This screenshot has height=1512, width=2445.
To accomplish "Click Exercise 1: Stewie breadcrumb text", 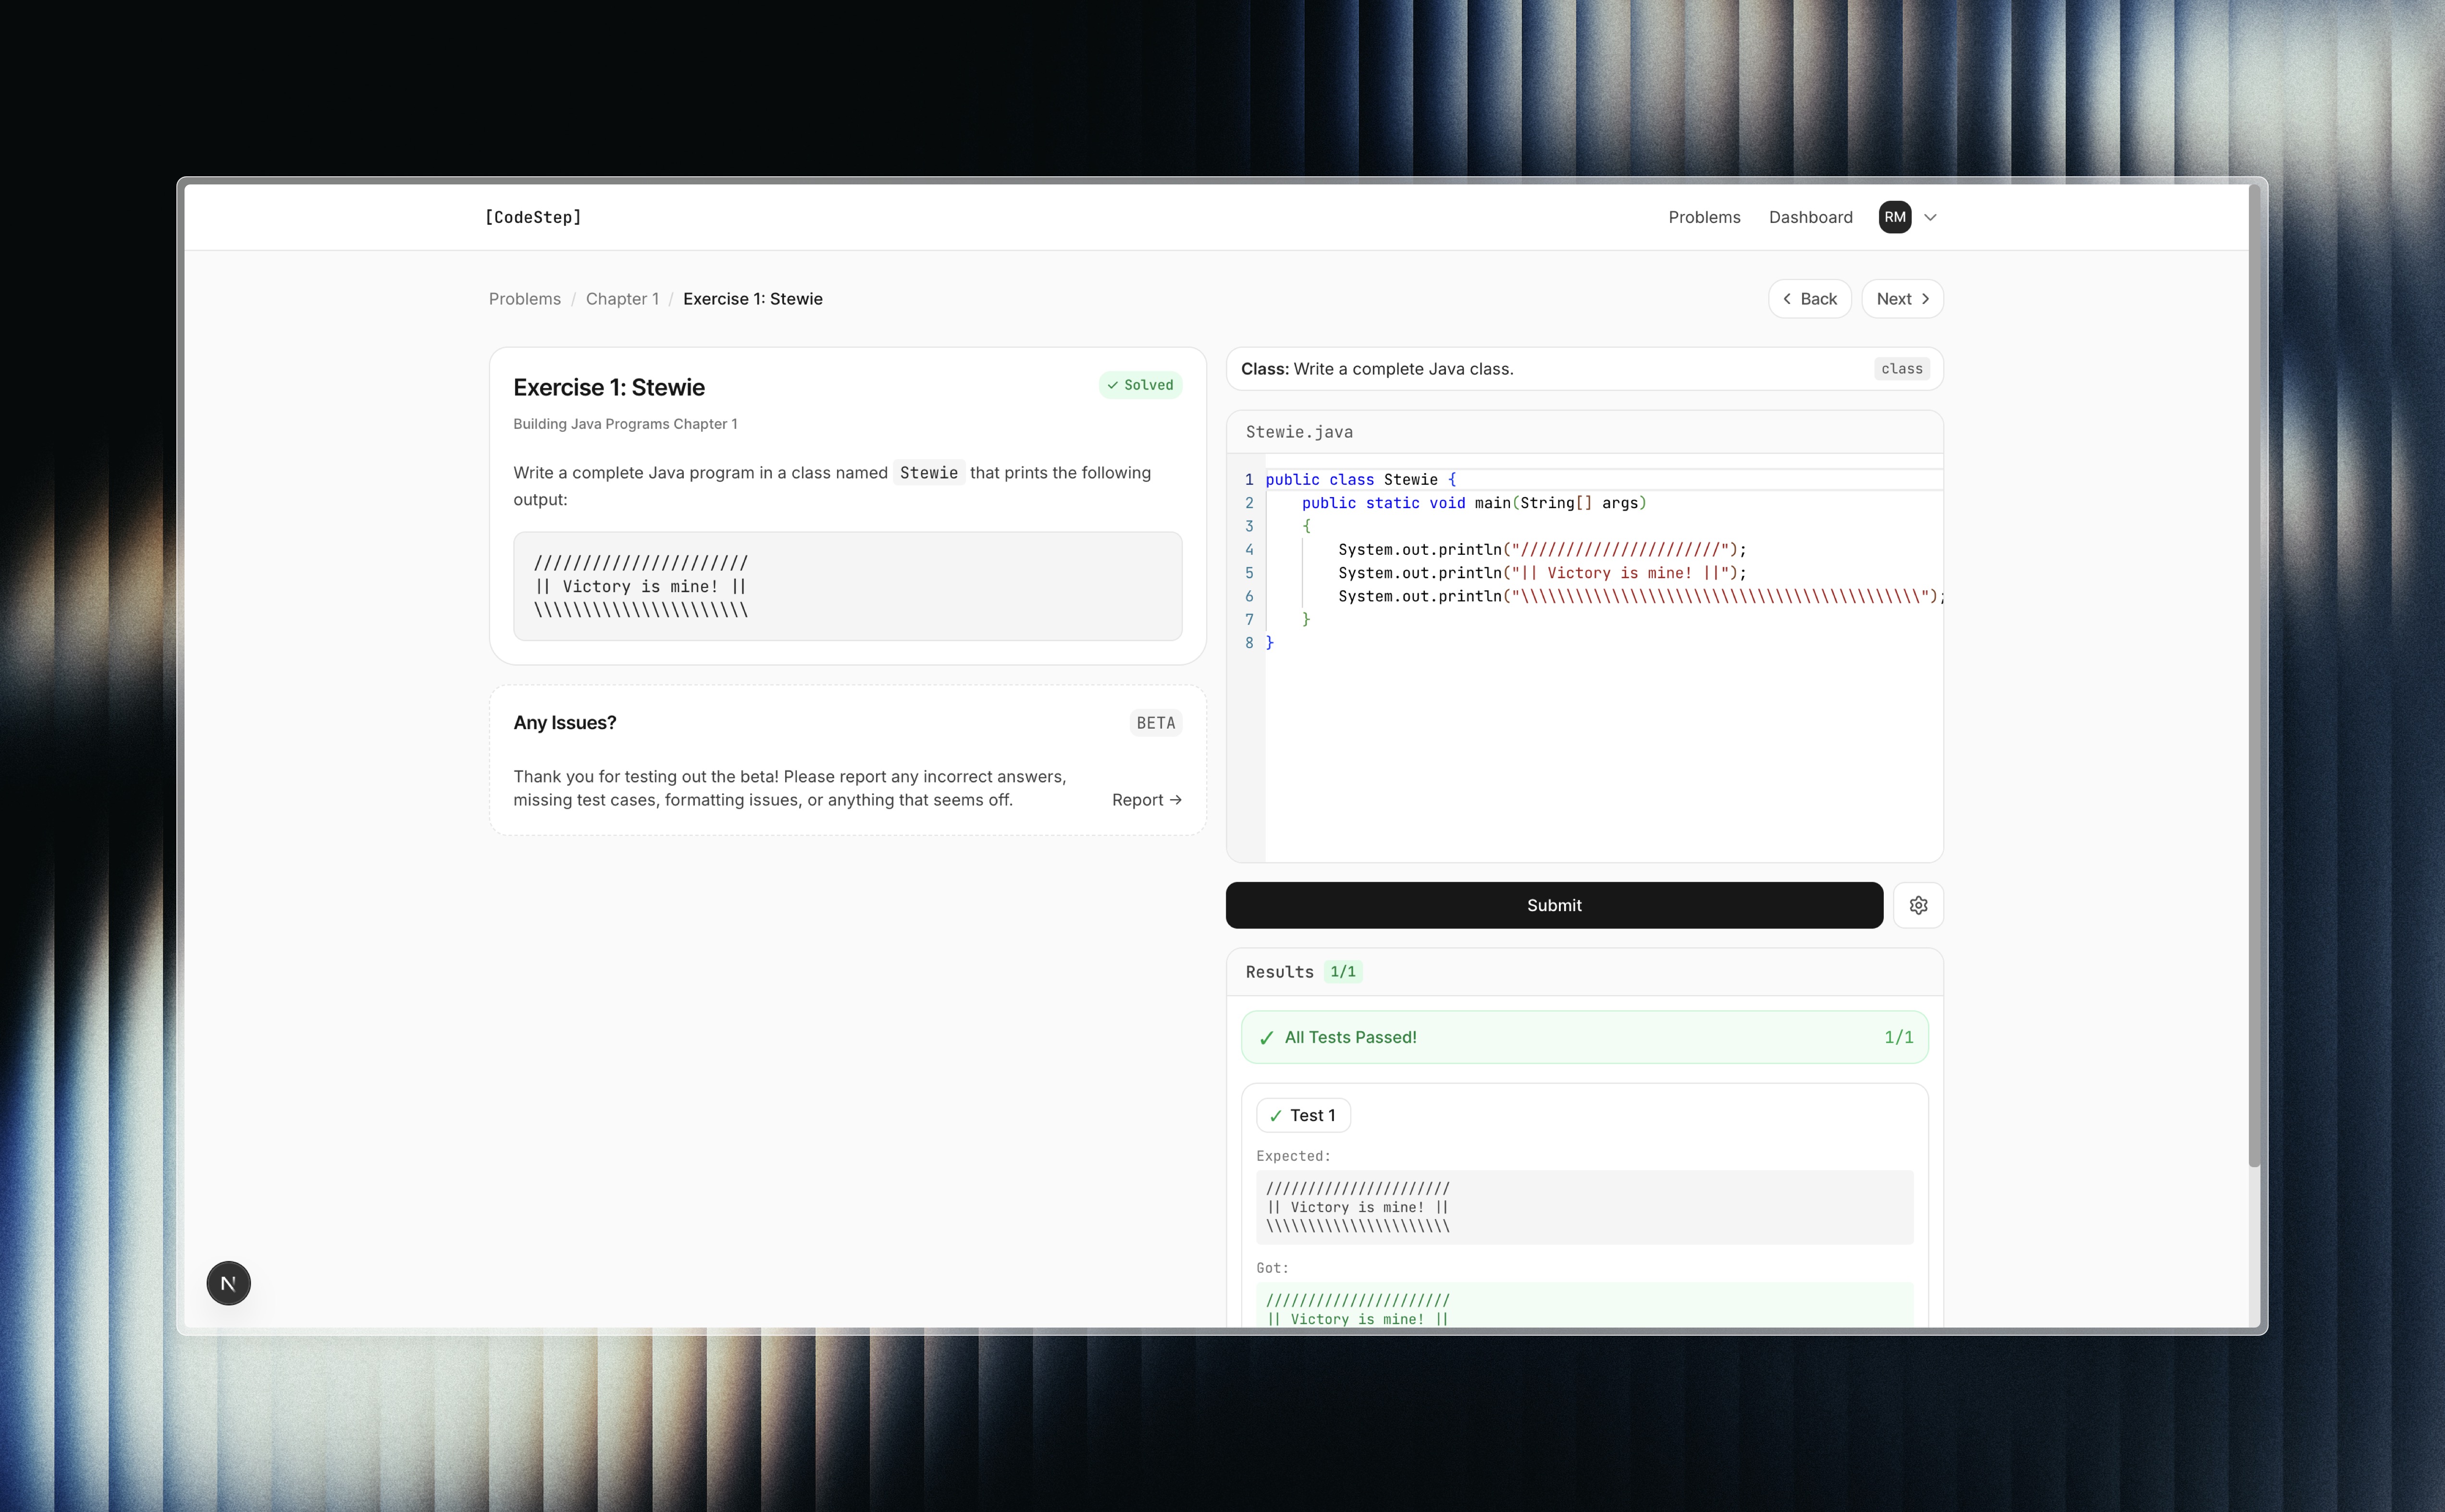I will point(753,299).
